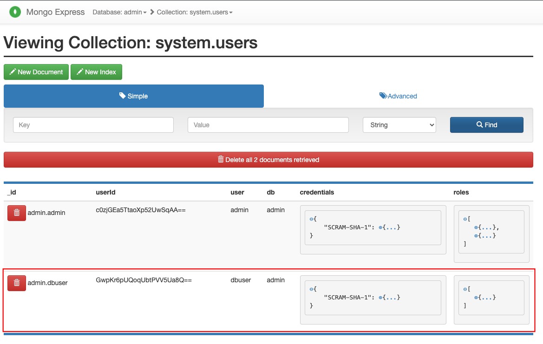Click the Find button
The width and height of the screenshot is (543, 344).
pos(486,125)
